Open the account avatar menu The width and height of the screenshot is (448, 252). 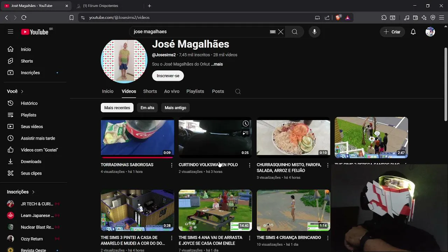[x=430, y=32]
